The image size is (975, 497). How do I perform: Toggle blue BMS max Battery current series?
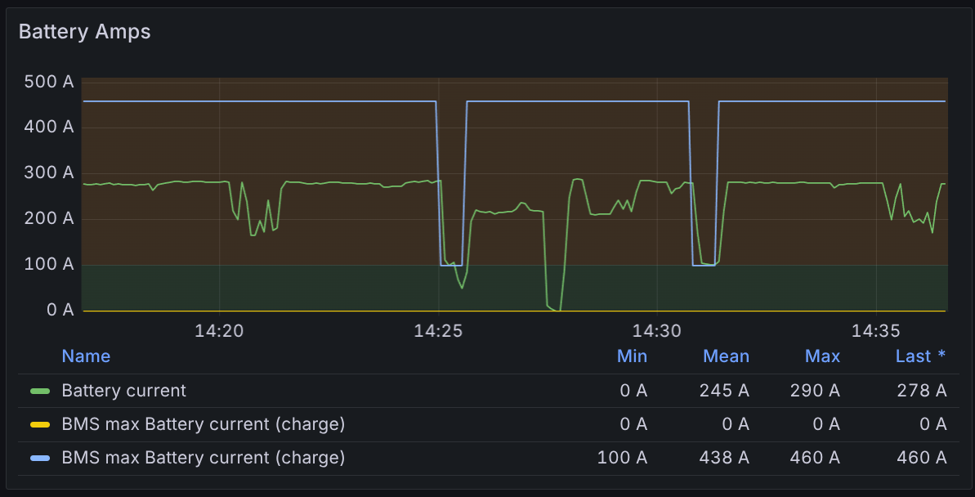coord(203,458)
